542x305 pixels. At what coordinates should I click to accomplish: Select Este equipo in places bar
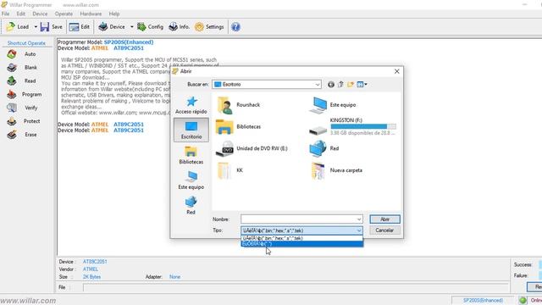191,180
